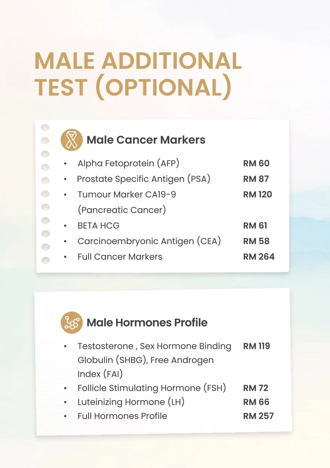Select Tumour Marker CA19-9 entry

pos(127,195)
